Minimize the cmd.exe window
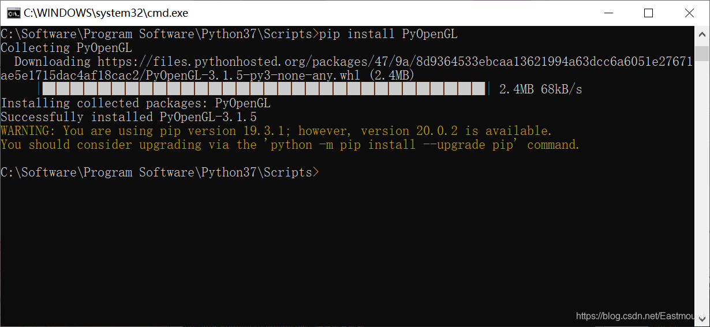The image size is (710, 327). (608, 13)
